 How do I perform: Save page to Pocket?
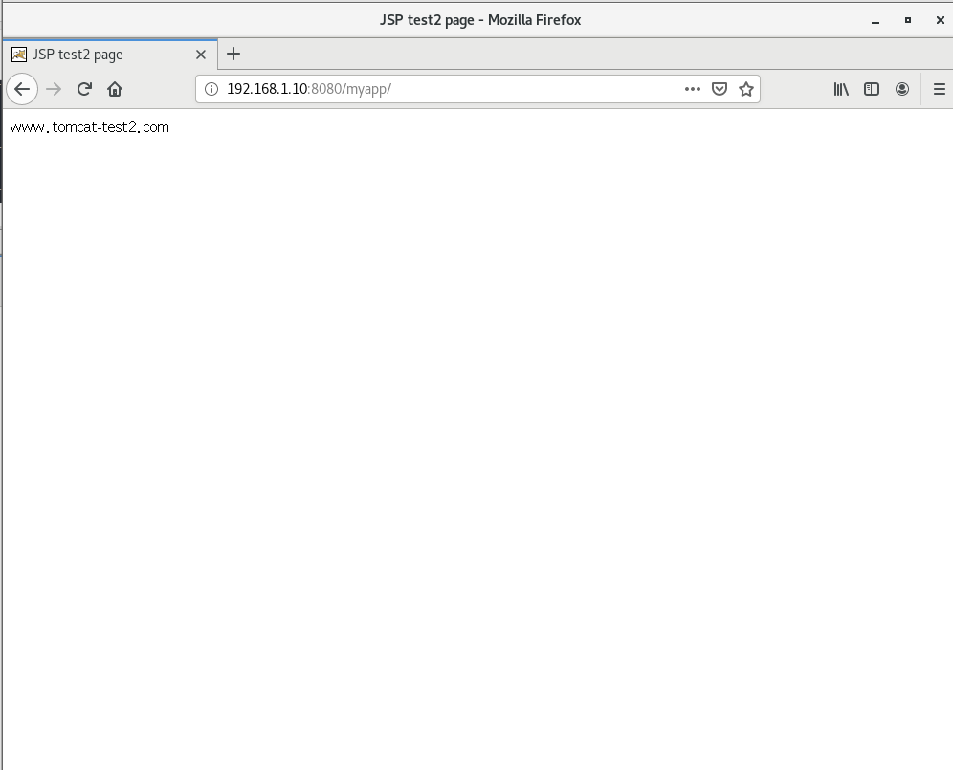(x=719, y=89)
